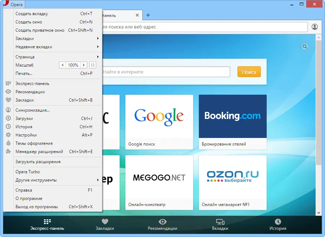Click the Express panel grid icon in menu

[x=8, y=84]
